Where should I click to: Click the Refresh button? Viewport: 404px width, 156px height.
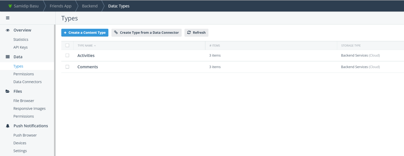tap(196, 33)
